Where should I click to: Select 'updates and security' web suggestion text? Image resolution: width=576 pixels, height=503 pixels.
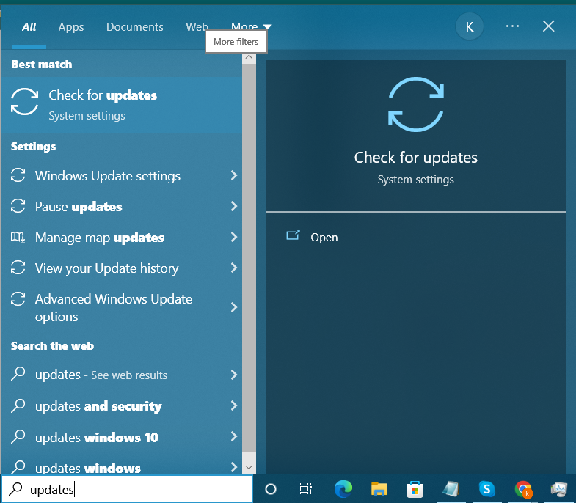click(98, 406)
